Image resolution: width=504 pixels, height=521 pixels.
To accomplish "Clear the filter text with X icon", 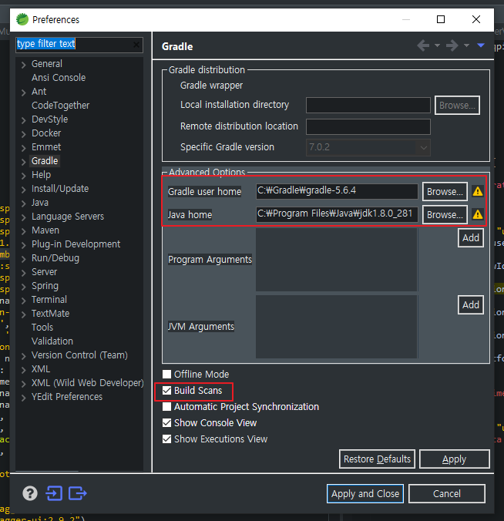I will pyautogui.click(x=136, y=45).
